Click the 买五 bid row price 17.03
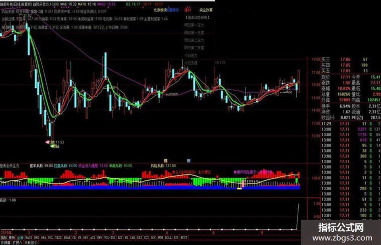The width and height of the screenshot is (381, 245). (x=345, y=71)
